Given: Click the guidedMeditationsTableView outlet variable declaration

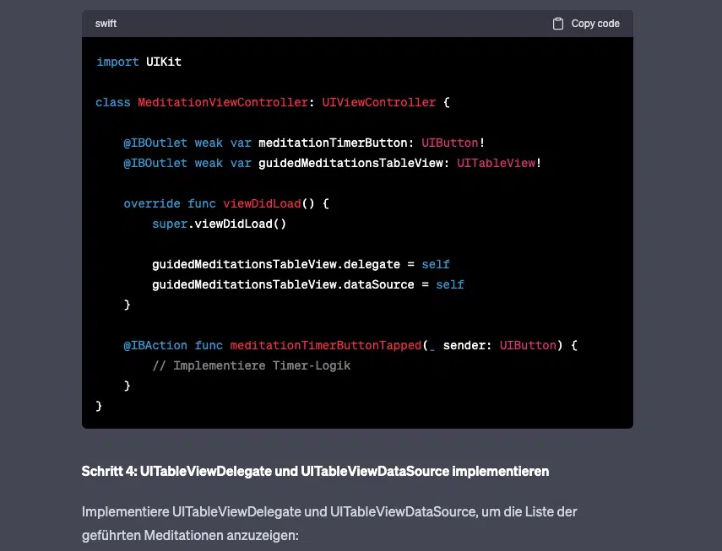Looking at the screenshot, I should pyautogui.click(x=332, y=163).
